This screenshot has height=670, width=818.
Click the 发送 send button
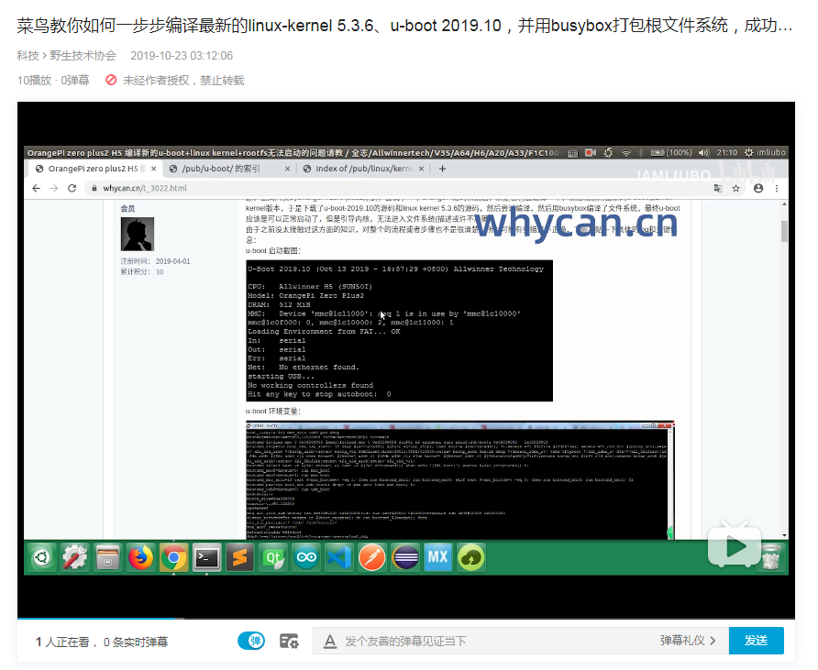pyautogui.click(x=756, y=641)
